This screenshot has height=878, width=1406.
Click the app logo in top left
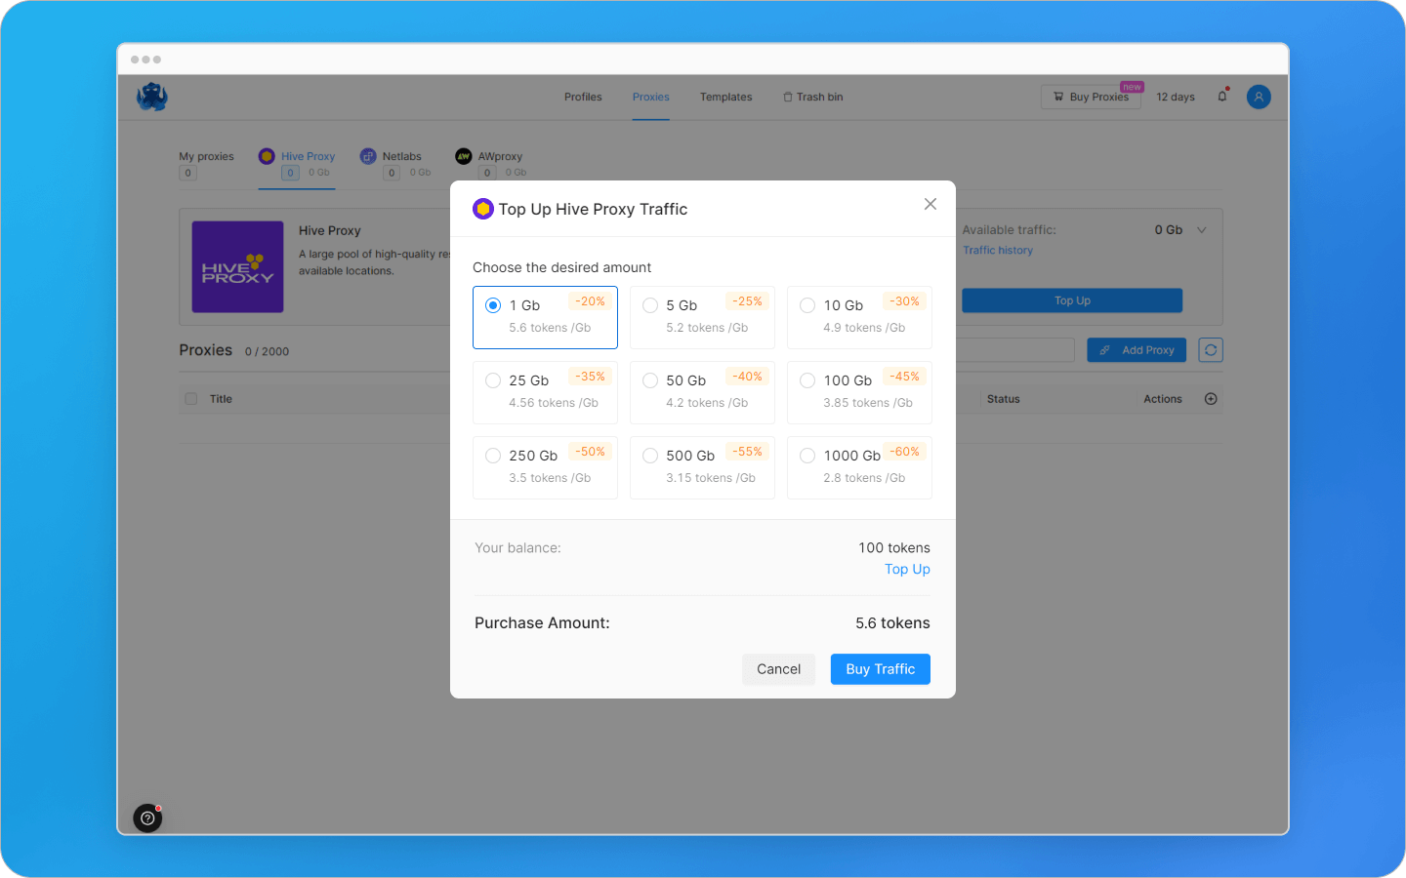[x=151, y=97]
